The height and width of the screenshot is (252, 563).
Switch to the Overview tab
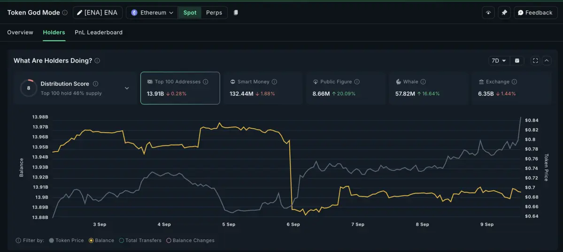click(20, 32)
